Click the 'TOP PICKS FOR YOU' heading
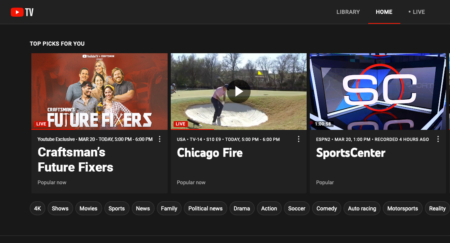Viewport: 450px width, 243px height. tap(57, 44)
